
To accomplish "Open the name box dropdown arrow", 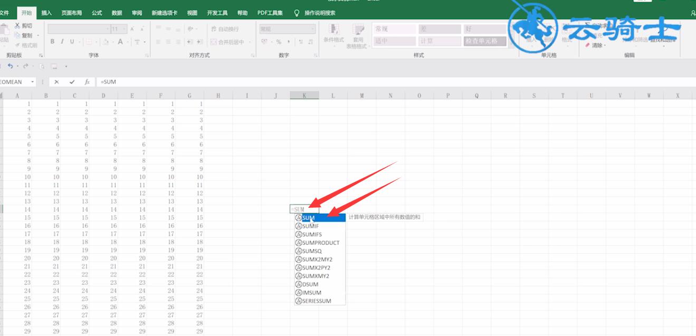I will pos(32,82).
